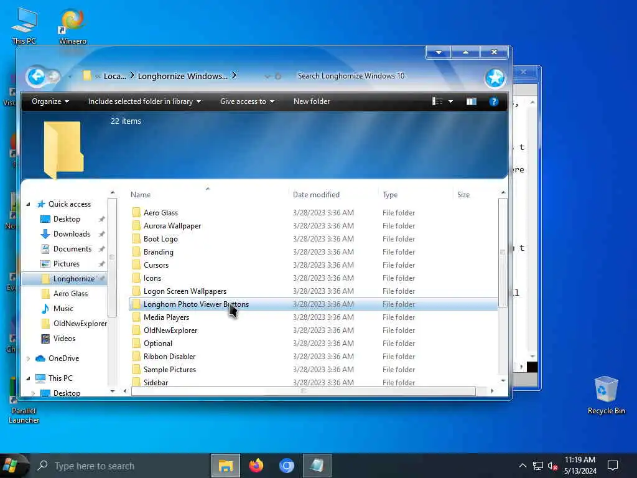Collapse the This PC tree node
The width and height of the screenshot is (637, 478).
[28, 378]
